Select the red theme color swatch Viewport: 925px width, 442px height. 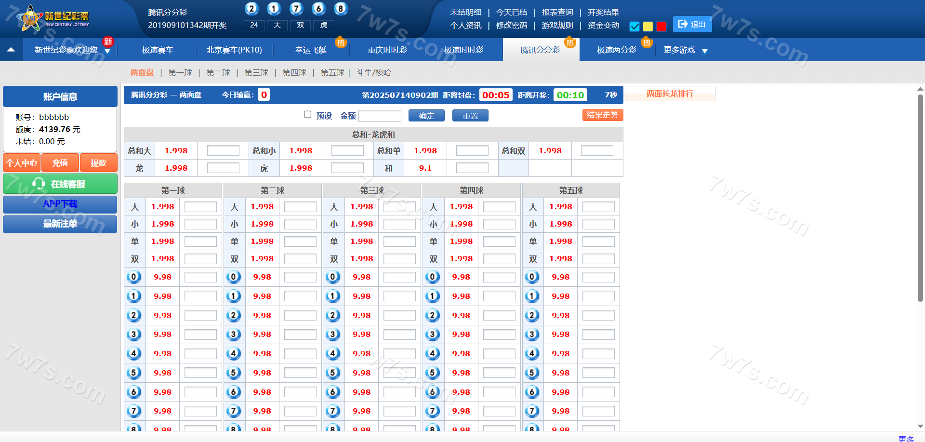pyautogui.click(x=661, y=27)
